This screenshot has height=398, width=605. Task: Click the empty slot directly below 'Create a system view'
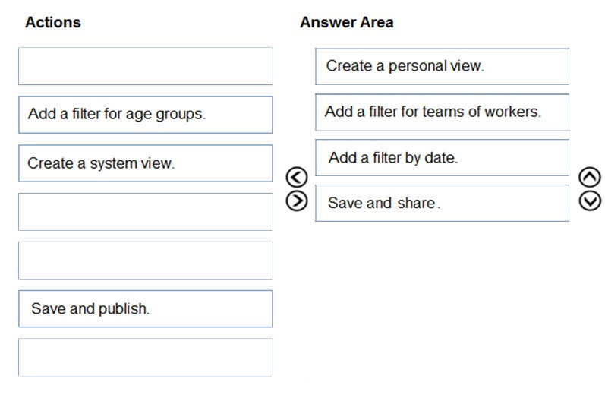(x=146, y=212)
